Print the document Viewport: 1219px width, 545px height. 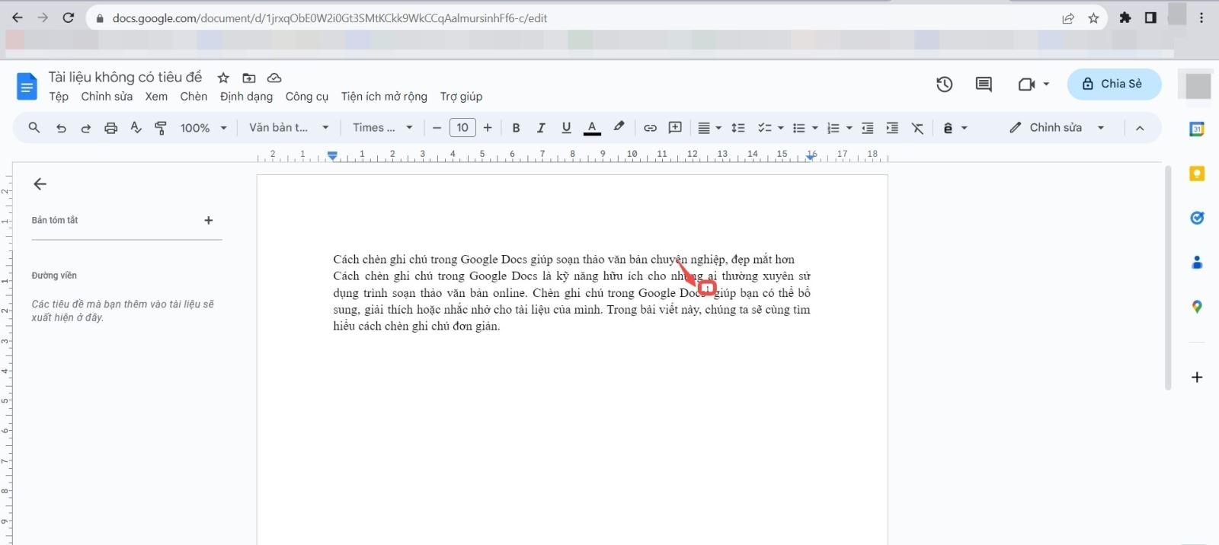coord(110,128)
